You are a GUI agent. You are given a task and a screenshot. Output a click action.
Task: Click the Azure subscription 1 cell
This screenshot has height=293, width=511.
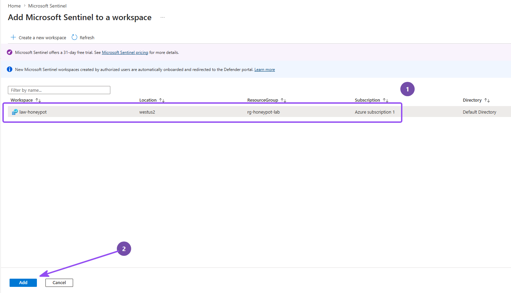tap(375, 112)
